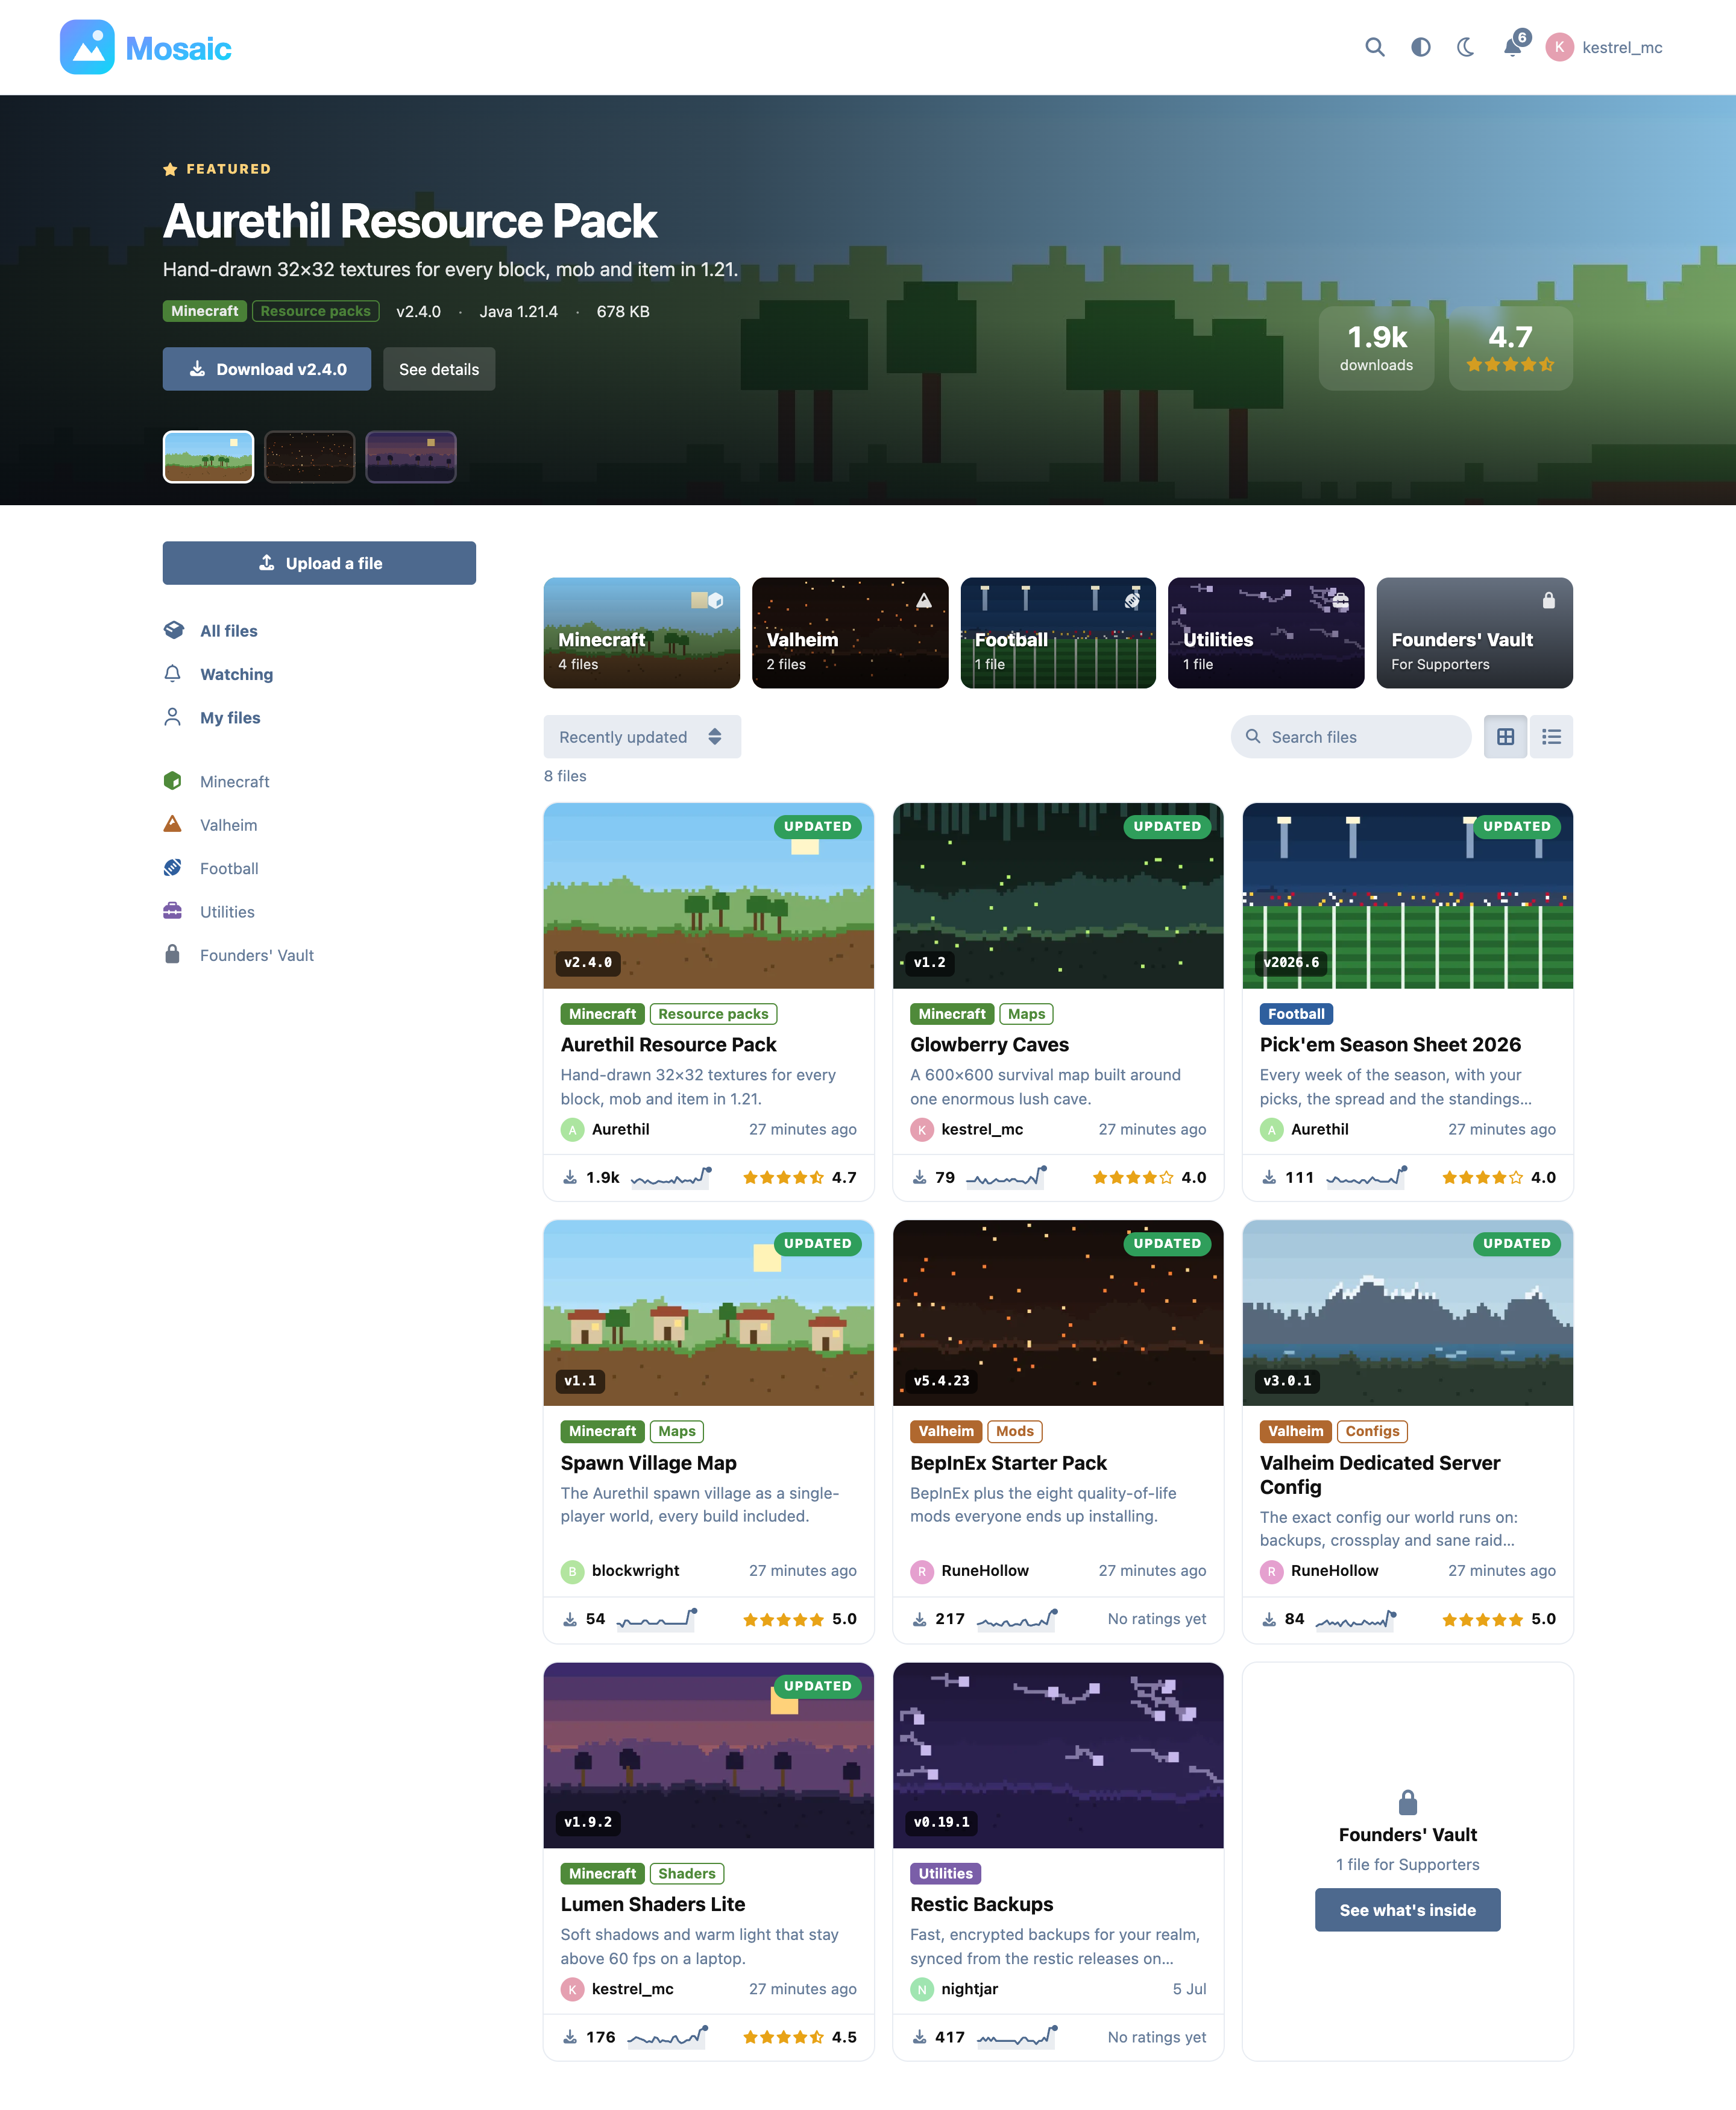The width and height of the screenshot is (1736, 2110).
Task: Open the Utilities 1 file category tile
Action: tap(1266, 633)
